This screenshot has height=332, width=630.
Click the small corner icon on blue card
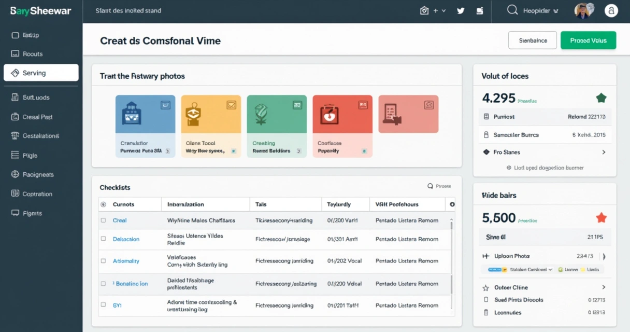165,105
